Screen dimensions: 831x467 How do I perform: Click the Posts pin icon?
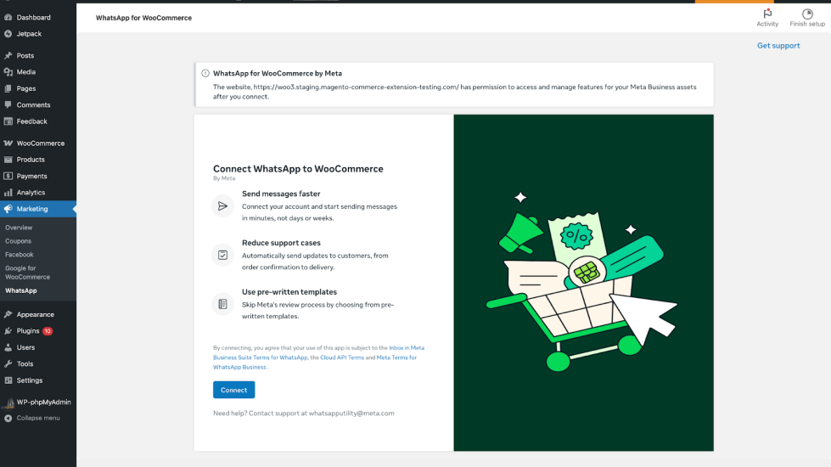tap(8, 55)
